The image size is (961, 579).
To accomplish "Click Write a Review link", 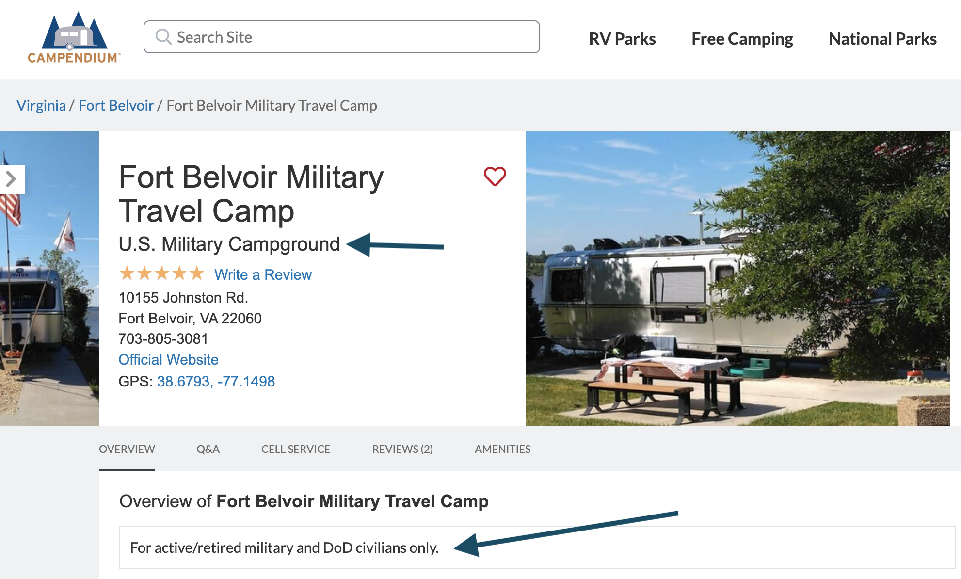I will click(x=263, y=275).
